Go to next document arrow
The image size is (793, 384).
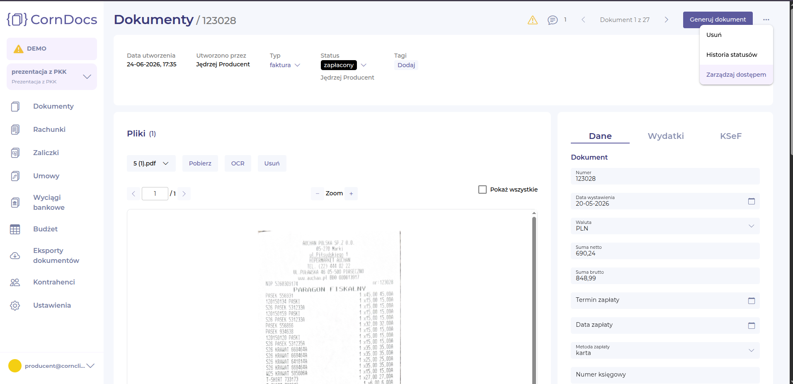(667, 20)
